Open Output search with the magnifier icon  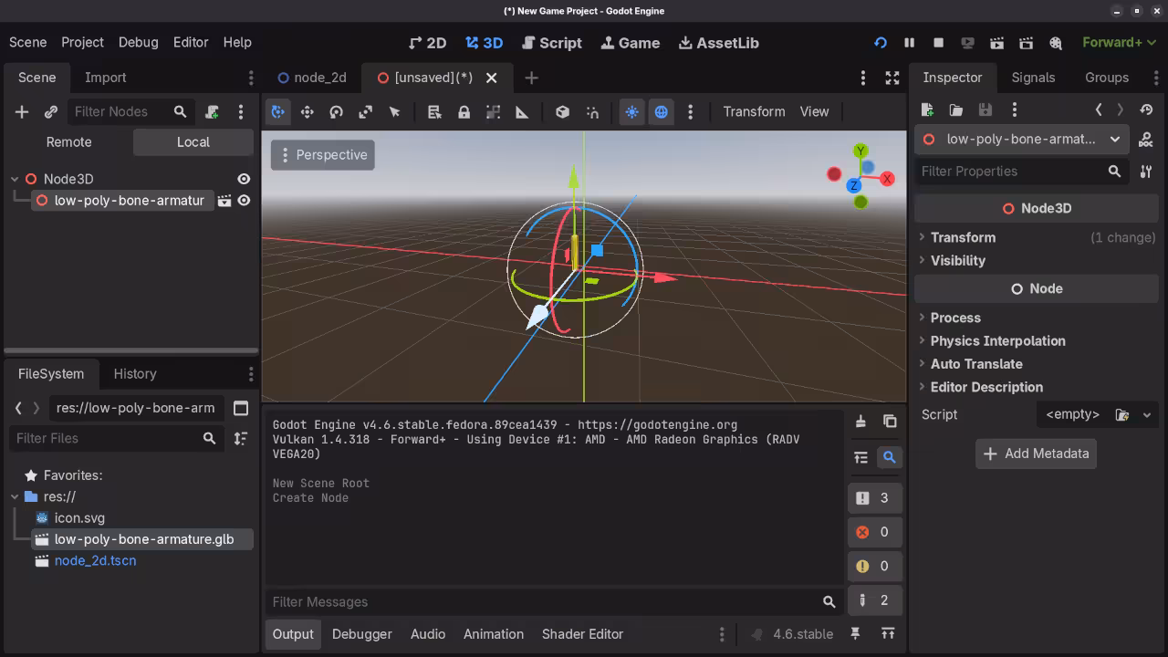pyautogui.click(x=890, y=457)
